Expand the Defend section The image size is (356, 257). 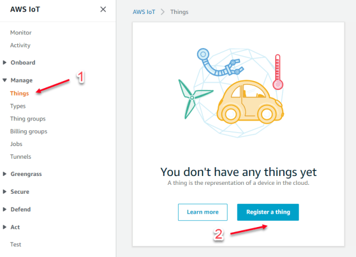pos(21,209)
